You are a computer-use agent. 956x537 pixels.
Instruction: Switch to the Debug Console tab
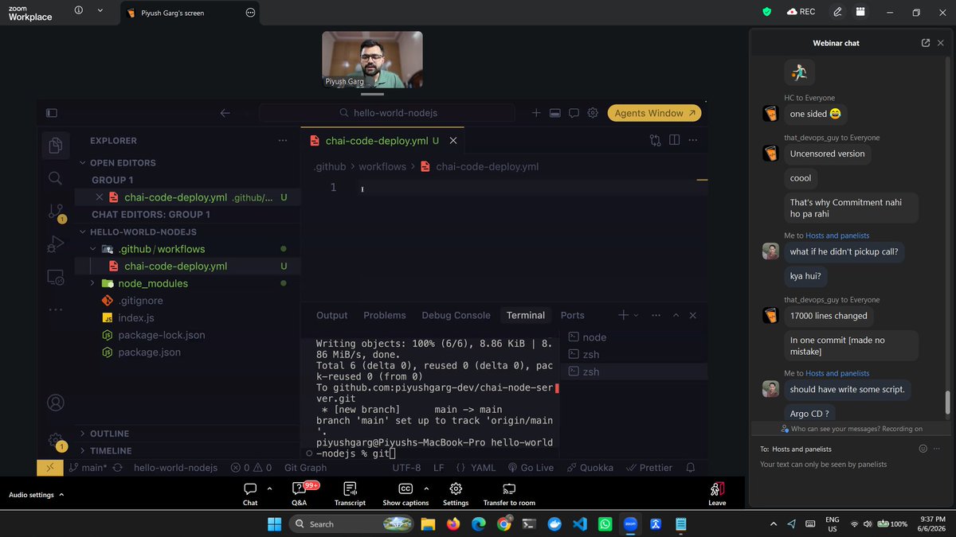click(x=456, y=315)
